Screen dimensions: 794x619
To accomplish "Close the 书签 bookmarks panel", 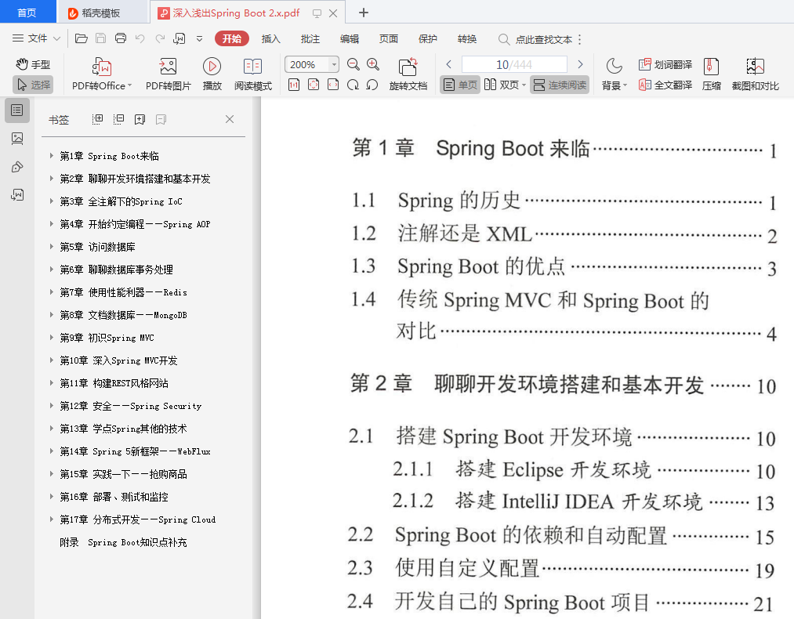I will [x=230, y=119].
